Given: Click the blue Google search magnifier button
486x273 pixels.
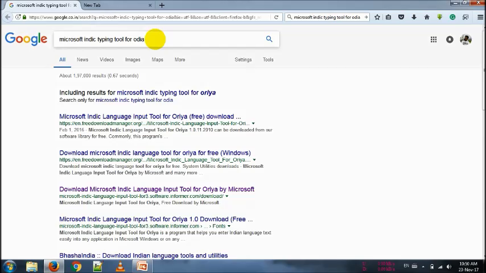Looking at the screenshot, I should [269, 39].
